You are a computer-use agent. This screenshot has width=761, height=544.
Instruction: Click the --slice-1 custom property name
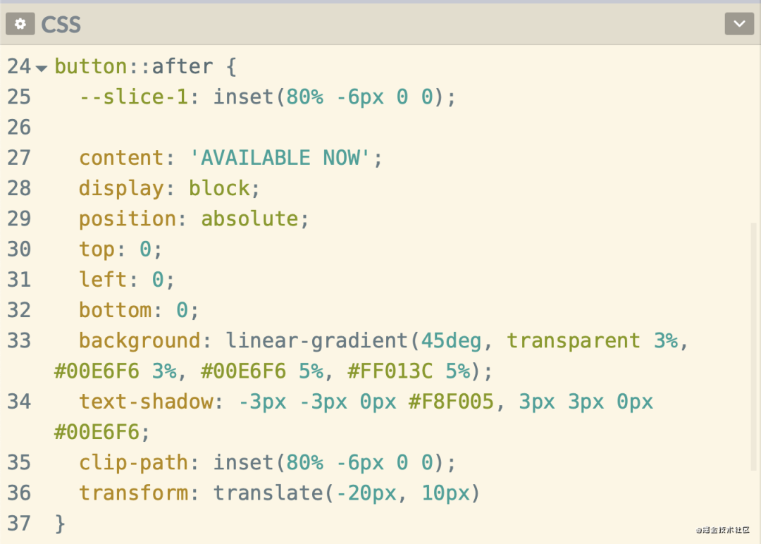(134, 97)
